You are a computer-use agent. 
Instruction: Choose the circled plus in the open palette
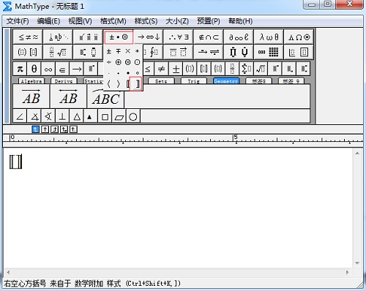tap(119, 62)
